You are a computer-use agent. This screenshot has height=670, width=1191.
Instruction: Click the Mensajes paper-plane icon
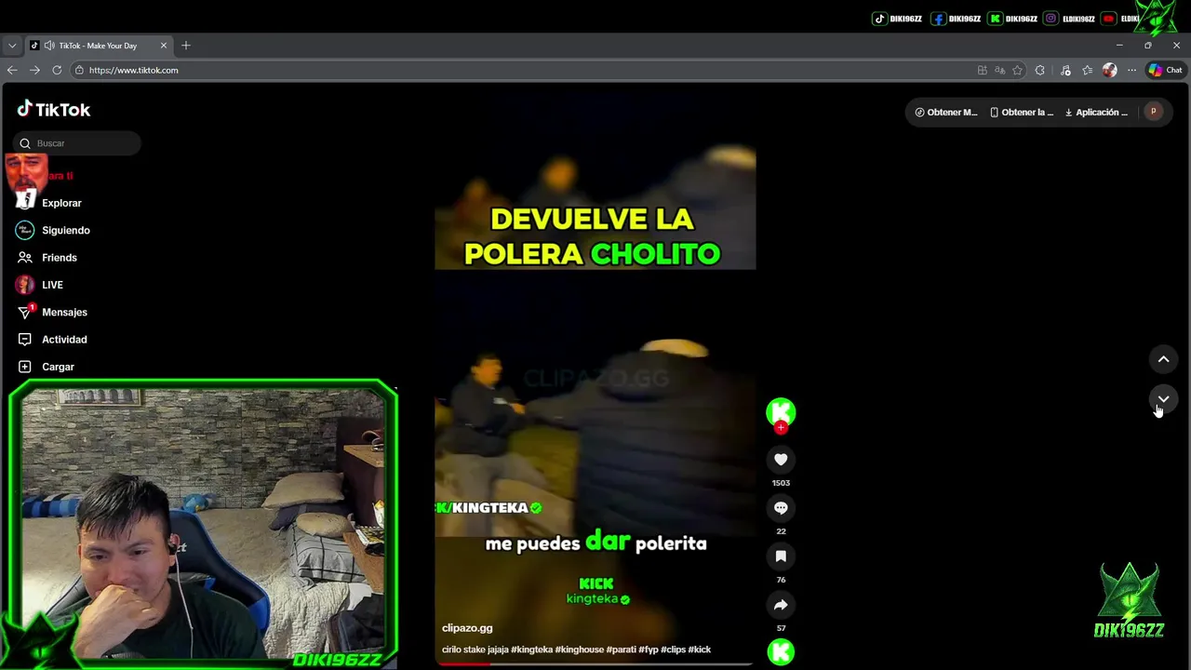pos(25,312)
